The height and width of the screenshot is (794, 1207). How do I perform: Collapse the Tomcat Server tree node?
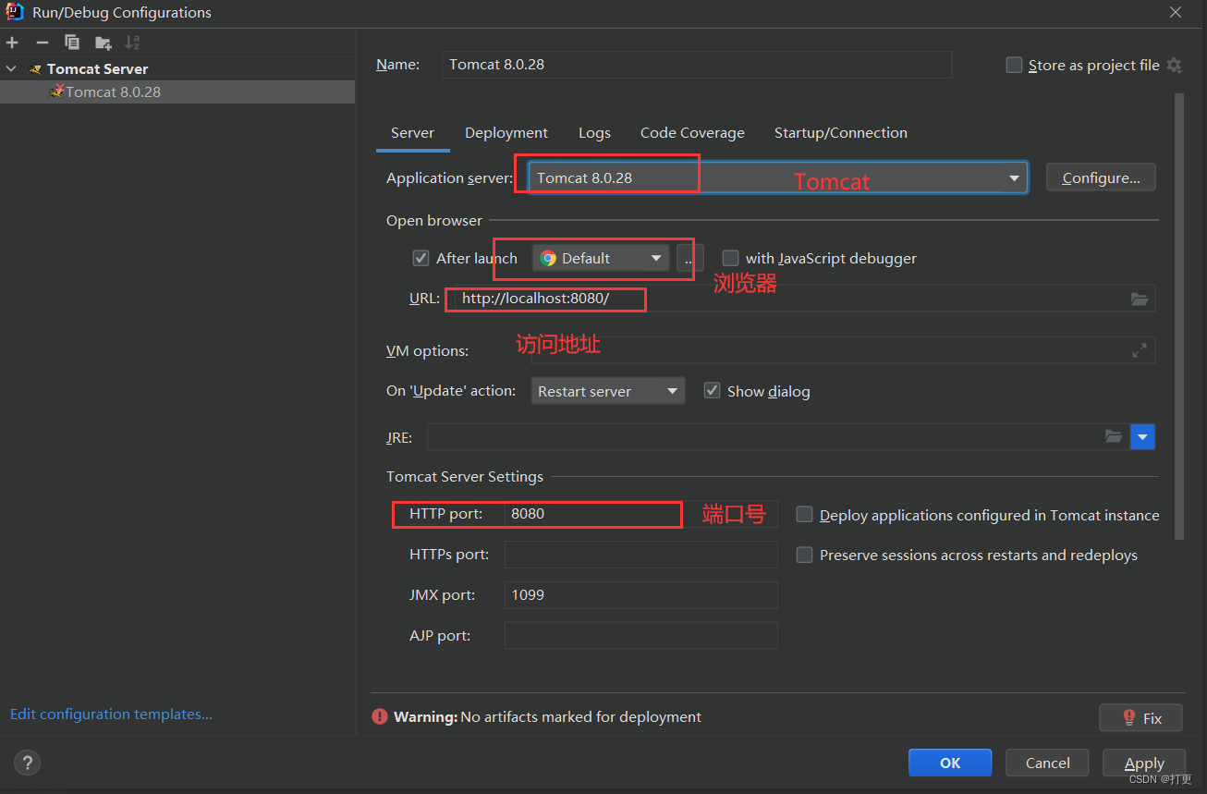tap(11, 69)
